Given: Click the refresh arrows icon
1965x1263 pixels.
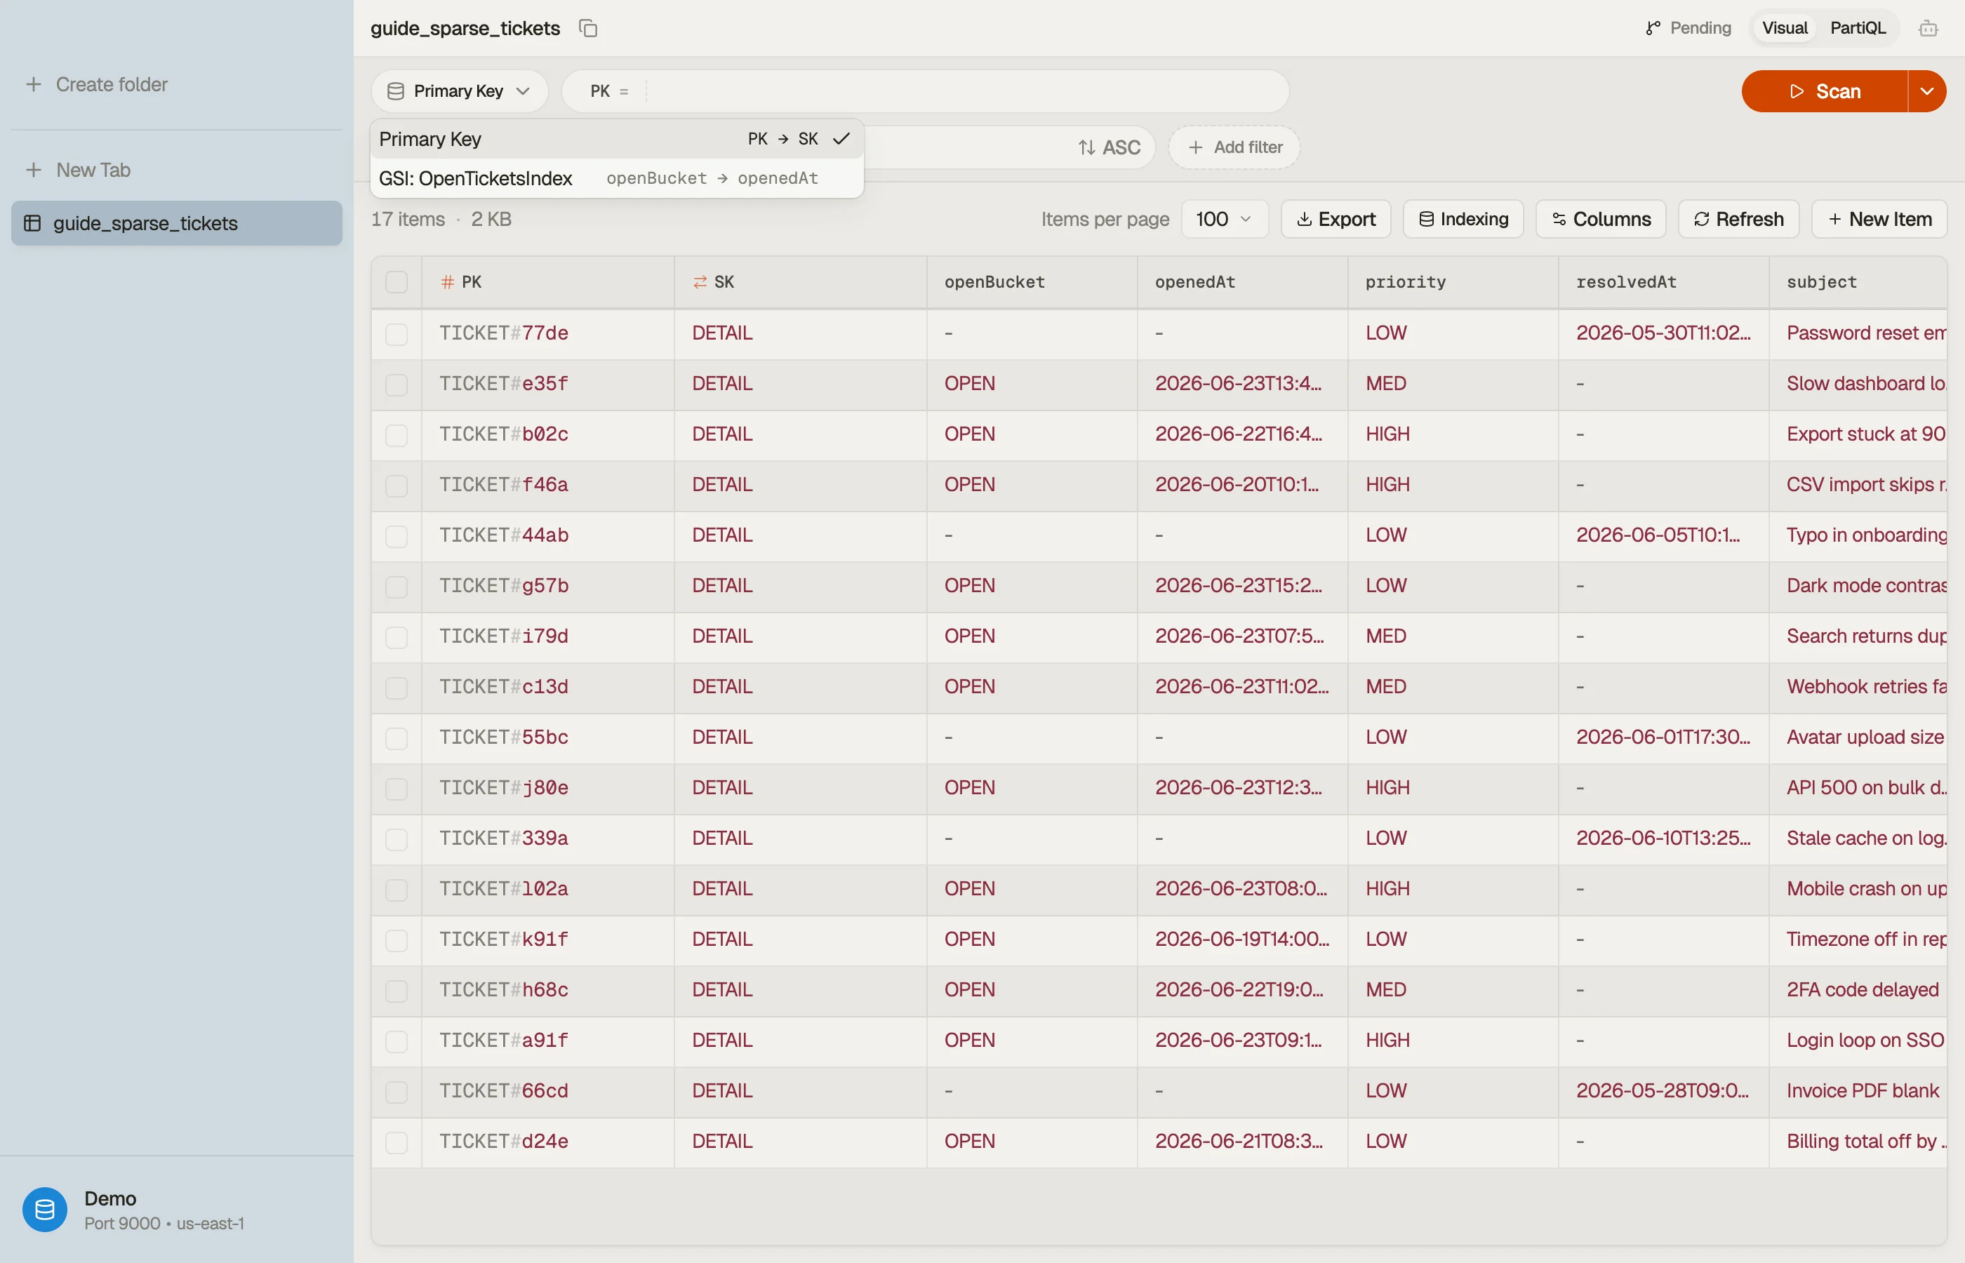Looking at the screenshot, I should tap(1702, 219).
